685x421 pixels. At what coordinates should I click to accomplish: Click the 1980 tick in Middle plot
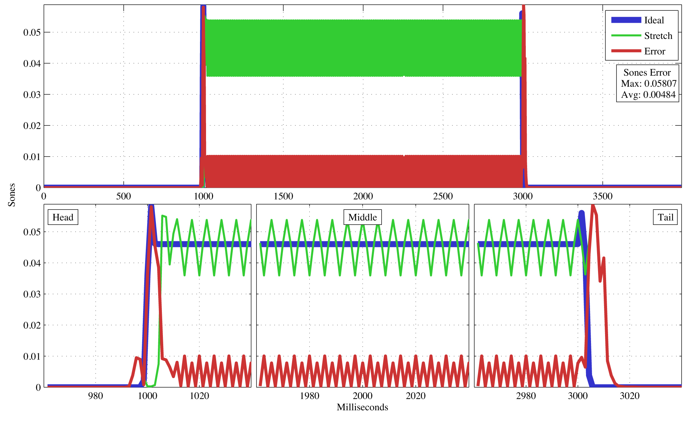point(309,396)
